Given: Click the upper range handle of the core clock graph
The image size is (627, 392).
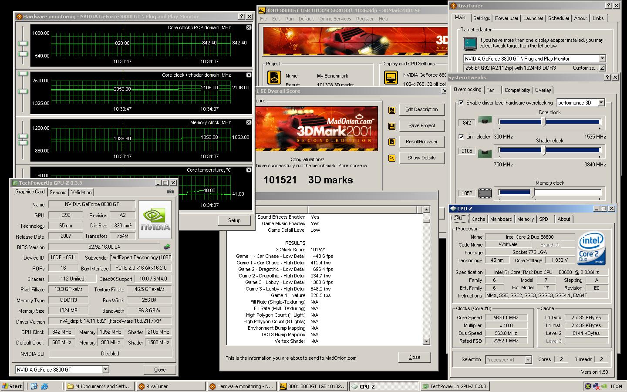Looking at the screenshot, I should pyautogui.click(x=23, y=43).
